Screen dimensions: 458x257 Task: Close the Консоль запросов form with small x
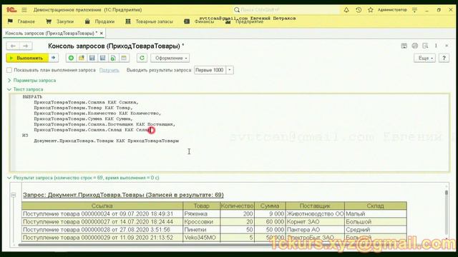pos(447,46)
